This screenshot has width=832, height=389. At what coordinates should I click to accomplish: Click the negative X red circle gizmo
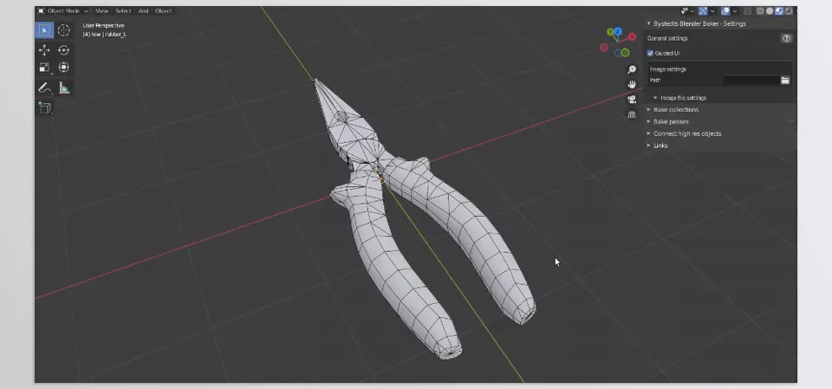[604, 48]
